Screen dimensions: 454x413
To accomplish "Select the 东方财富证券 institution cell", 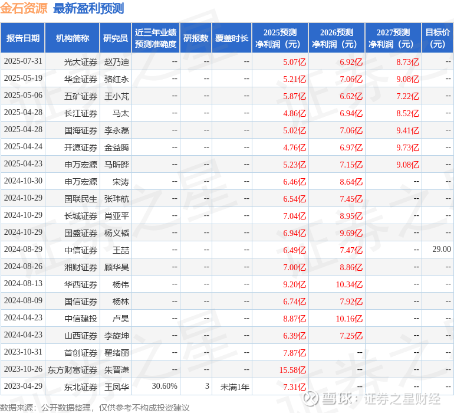I will [73, 370].
